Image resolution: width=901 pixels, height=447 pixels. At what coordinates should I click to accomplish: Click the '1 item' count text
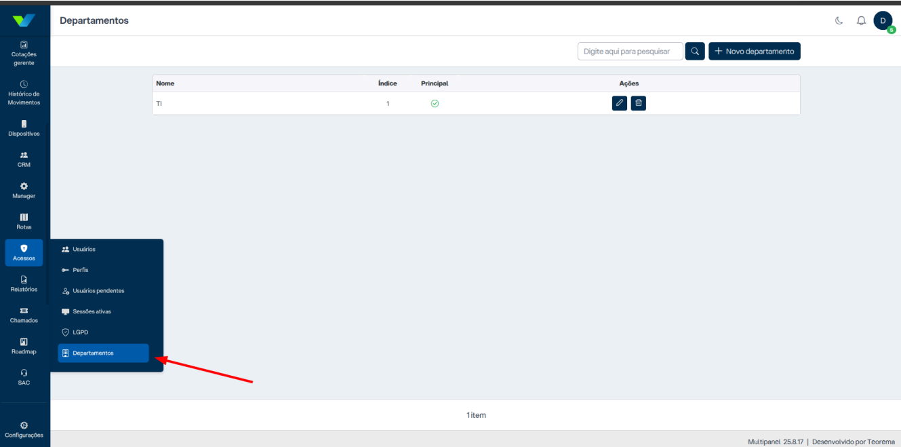(x=477, y=415)
